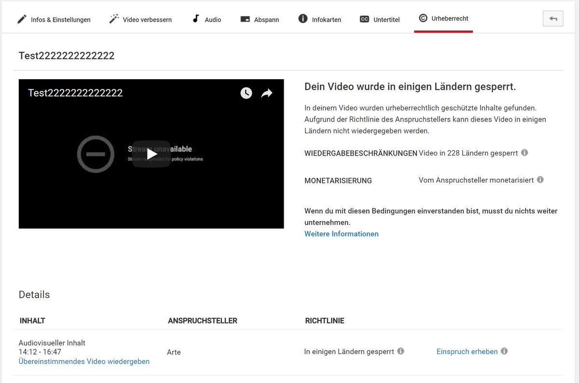Click the INHALT column header
Screen dimensions: 579x383
click(32, 321)
